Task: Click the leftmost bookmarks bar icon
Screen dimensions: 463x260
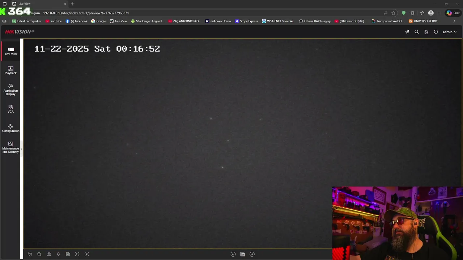Action: pos(4,21)
